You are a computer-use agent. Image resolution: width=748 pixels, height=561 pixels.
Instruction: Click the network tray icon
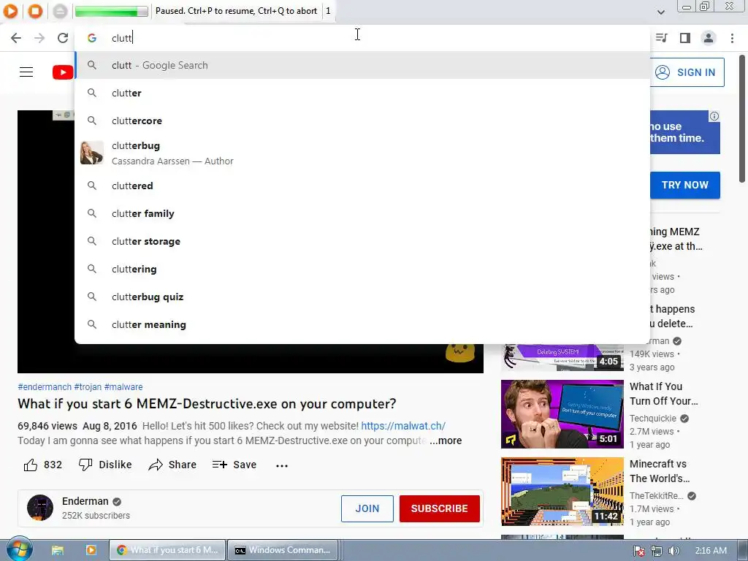pos(657,551)
